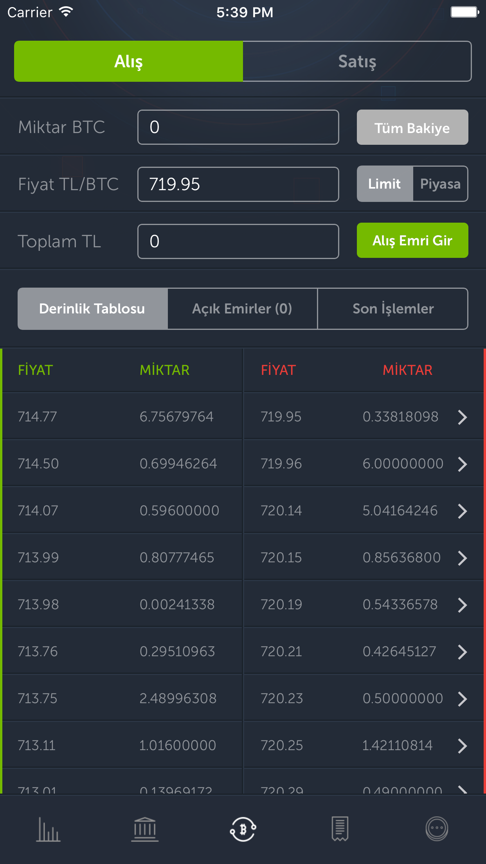486x864 pixels.
Task: Open chevron for 720.25 ask row
Action: pos(462,746)
